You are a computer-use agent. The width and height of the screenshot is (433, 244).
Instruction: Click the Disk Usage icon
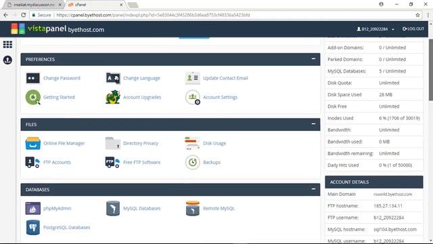pos(192,143)
